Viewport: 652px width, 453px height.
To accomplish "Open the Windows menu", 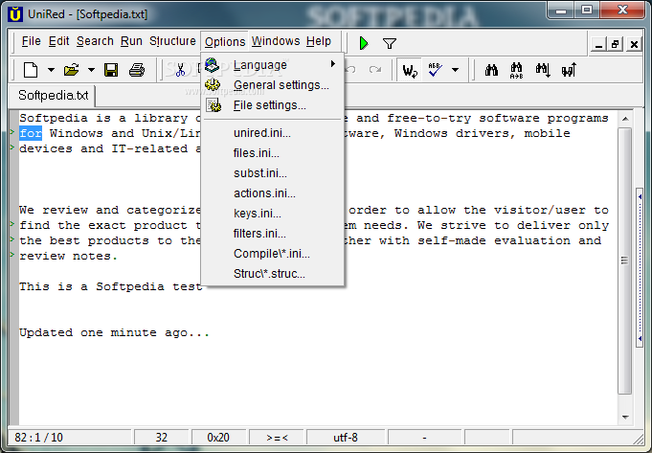I will pos(276,41).
